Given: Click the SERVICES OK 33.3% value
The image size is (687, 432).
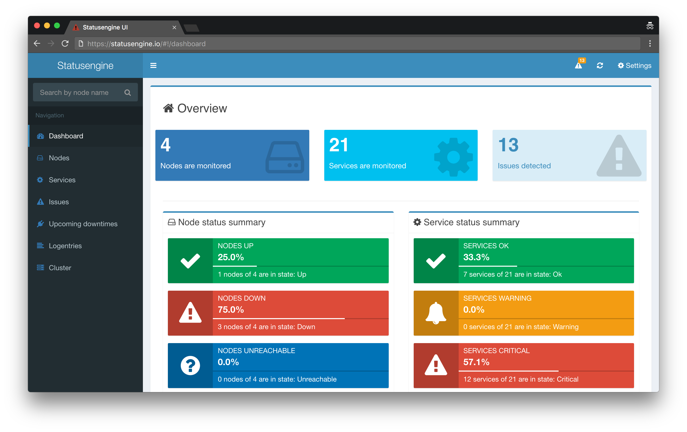Looking at the screenshot, I should [x=476, y=257].
